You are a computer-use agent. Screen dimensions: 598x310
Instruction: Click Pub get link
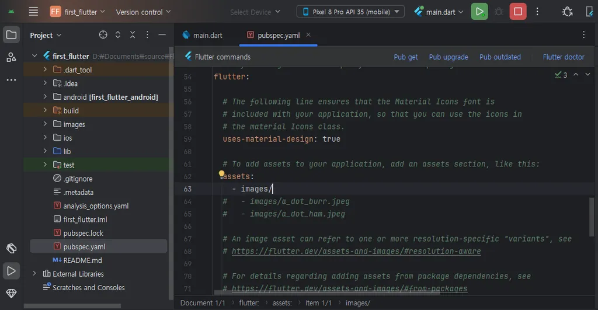click(x=405, y=57)
